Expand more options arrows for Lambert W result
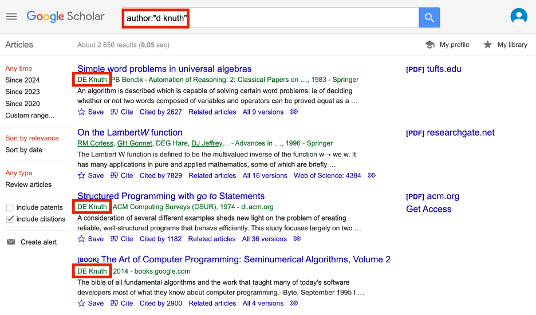This screenshot has height=315, width=536. click(x=372, y=175)
